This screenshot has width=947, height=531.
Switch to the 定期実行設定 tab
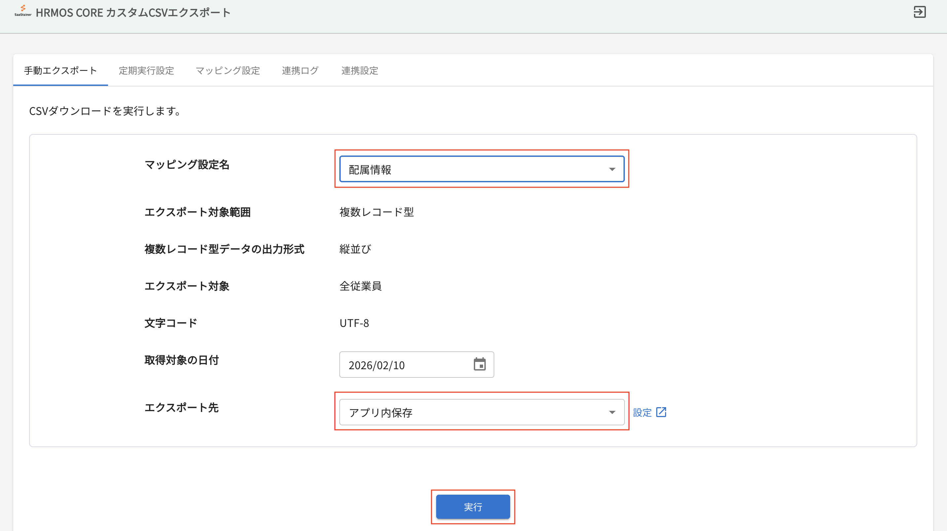pyautogui.click(x=146, y=71)
